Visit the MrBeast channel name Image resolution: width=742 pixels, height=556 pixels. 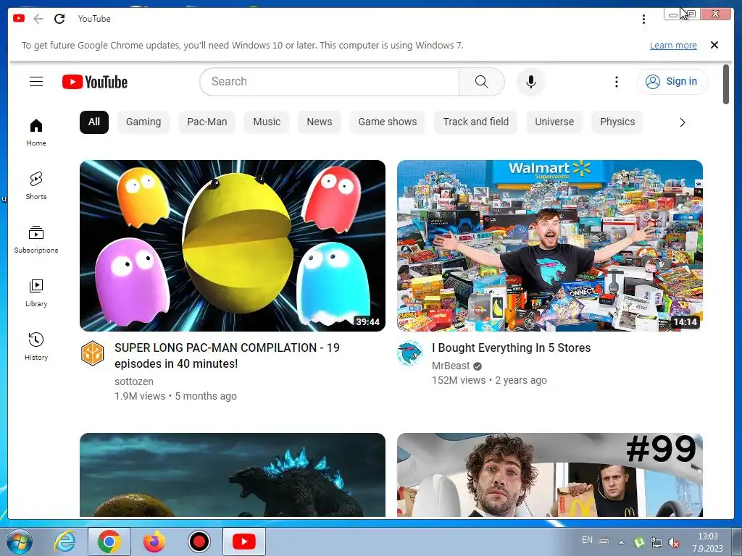(x=451, y=366)
